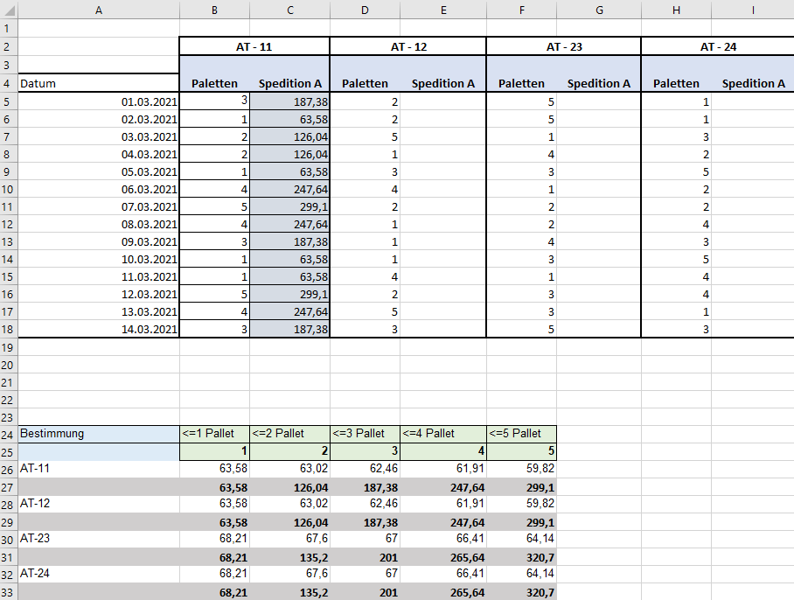Select the date cell 09.03.2021
The image size is (794, 600).
coord(99,241)
